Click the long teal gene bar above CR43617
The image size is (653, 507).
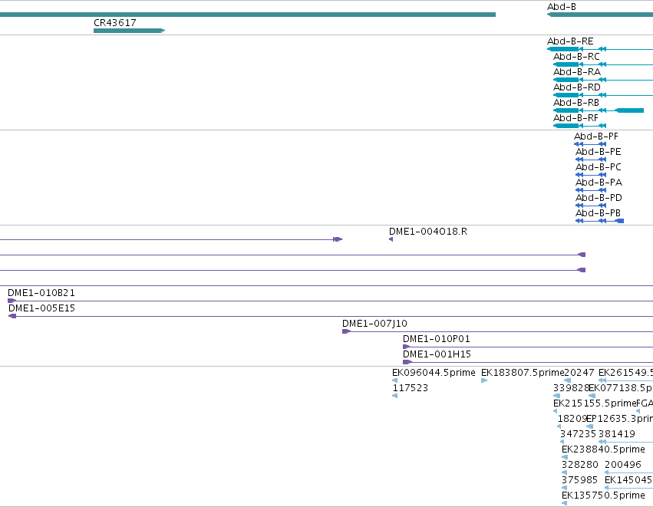point(248,15)
